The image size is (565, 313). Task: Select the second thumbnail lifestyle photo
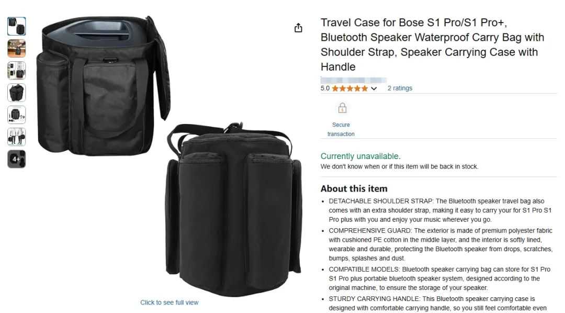17,48
